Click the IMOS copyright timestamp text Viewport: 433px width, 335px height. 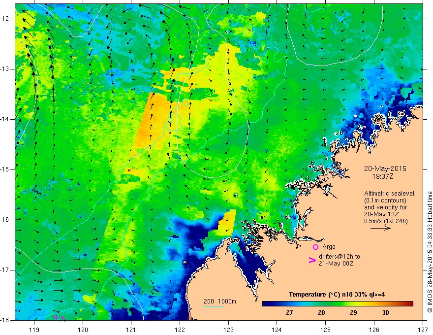pos(430,252)
